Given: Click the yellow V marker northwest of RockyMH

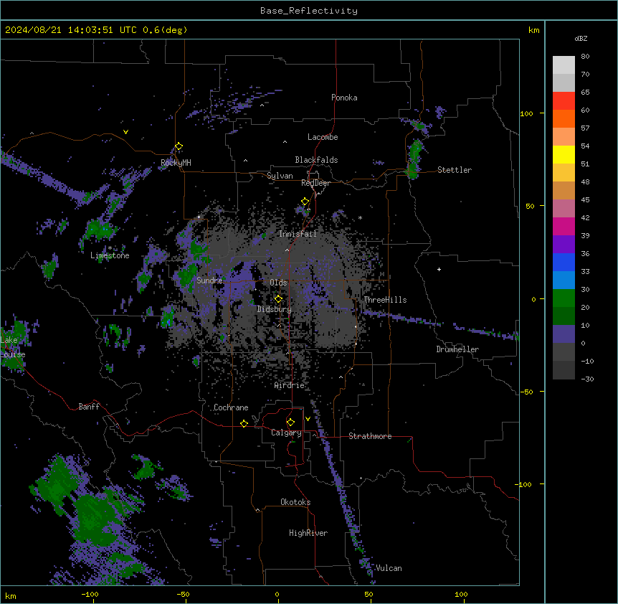Looking at the screenshot, I should 125,132.
